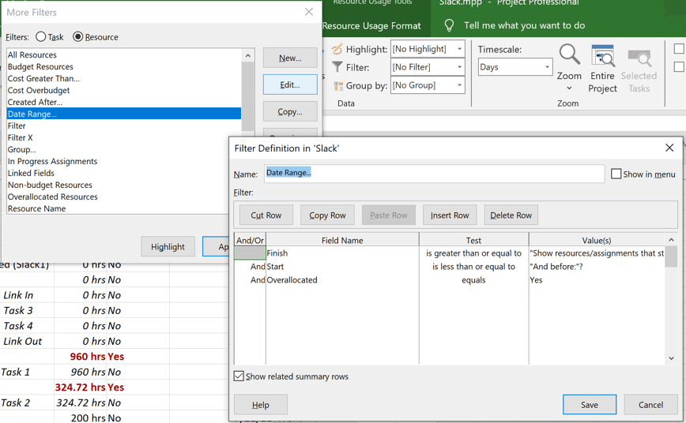Click the Help button
The width and height of the screenshot is (686, 423).
(x=261, y=405)
